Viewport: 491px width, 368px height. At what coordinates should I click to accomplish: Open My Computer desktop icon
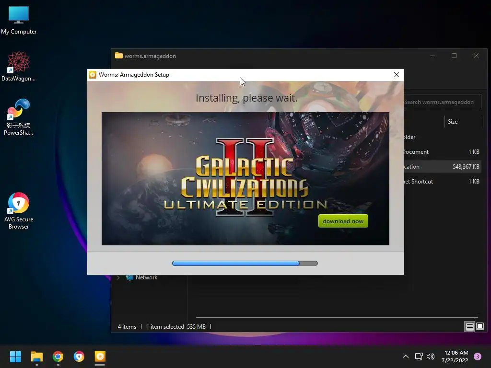(19, 20)
